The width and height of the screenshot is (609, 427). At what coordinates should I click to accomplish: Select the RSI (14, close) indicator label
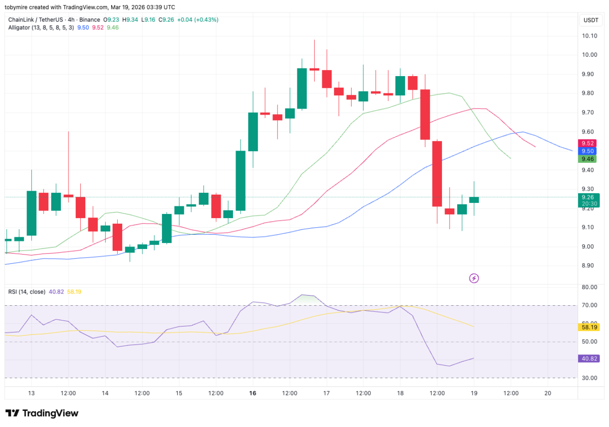[26, 292]
